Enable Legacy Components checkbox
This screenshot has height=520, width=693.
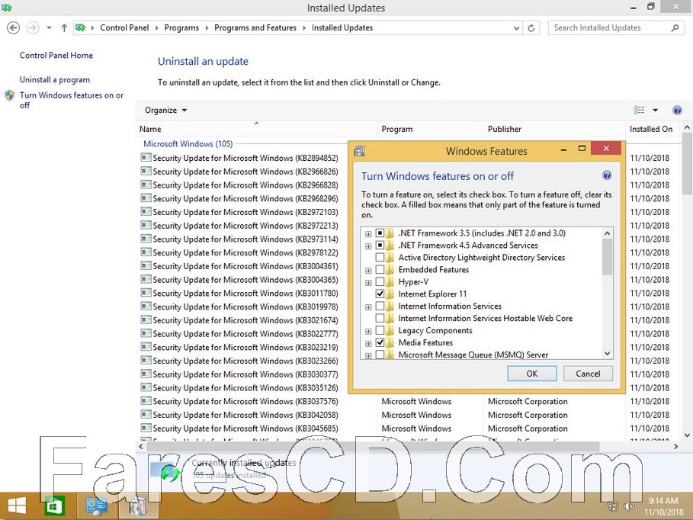(380, 330)
